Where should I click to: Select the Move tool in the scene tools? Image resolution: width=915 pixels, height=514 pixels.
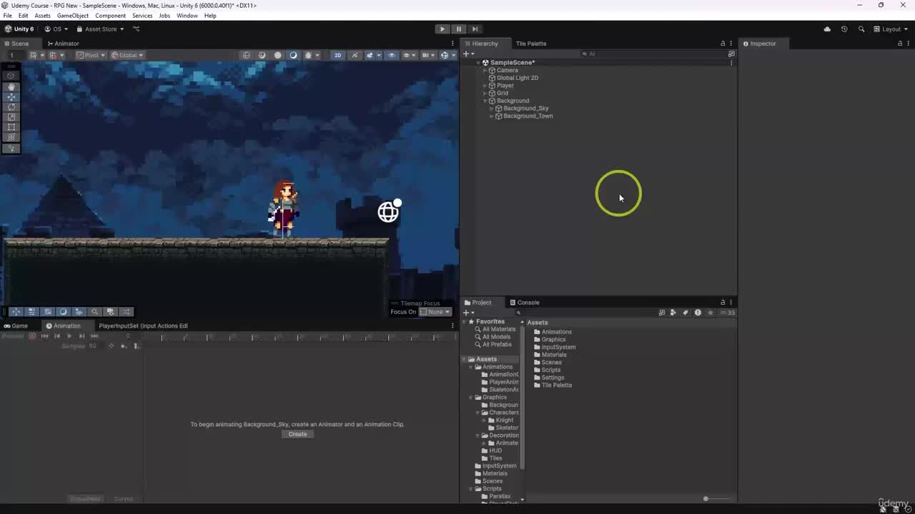[11, 96]
